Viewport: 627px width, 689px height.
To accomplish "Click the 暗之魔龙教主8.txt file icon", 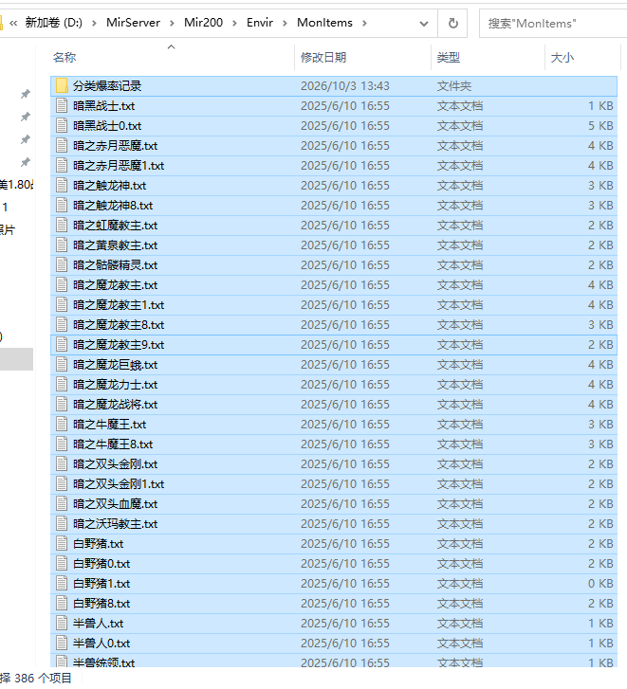I will coord(62,325).
